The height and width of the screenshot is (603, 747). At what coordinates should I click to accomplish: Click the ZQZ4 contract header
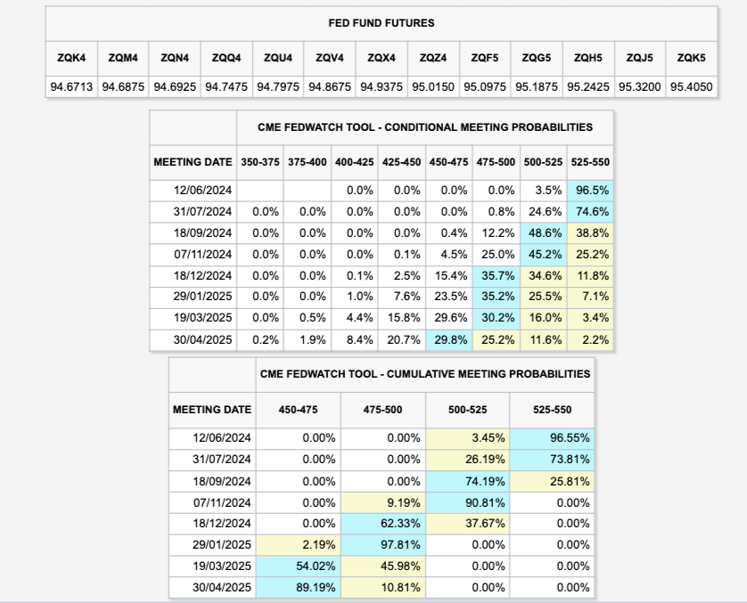[x=433, y=58]
